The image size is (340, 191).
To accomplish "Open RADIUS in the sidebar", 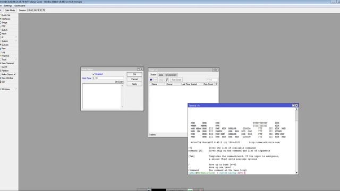I will (5, 56).
